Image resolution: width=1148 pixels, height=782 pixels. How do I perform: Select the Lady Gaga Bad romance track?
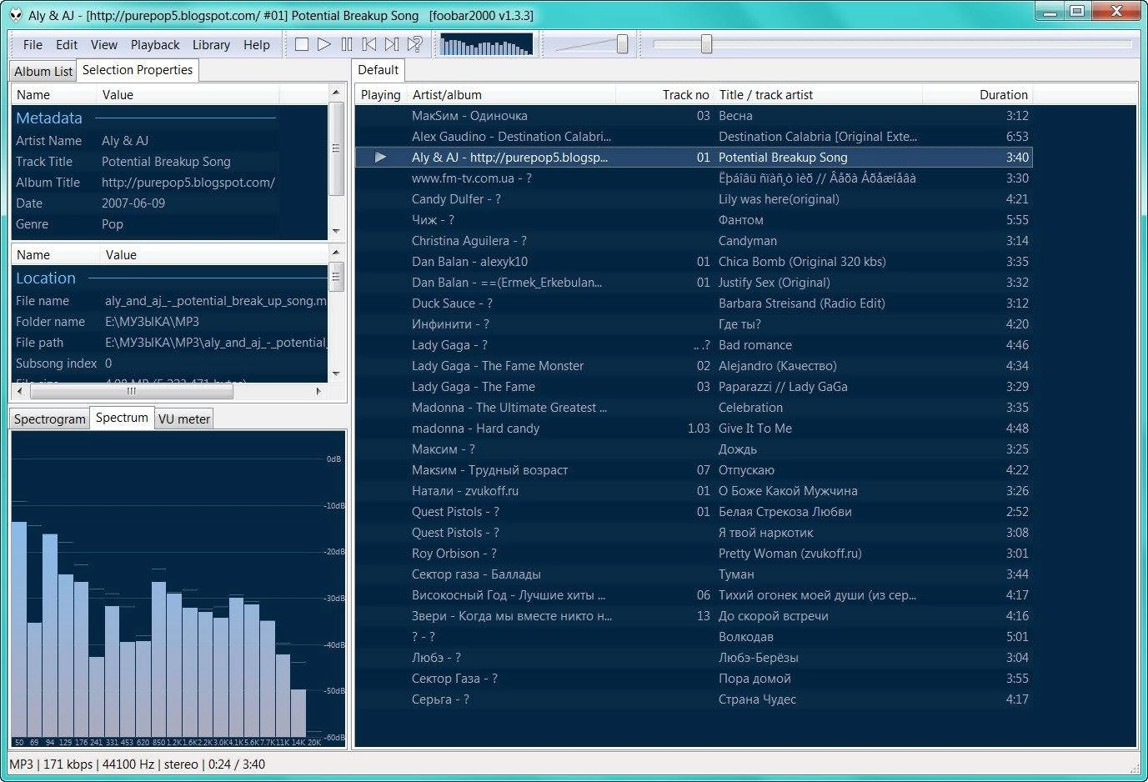(x=694, y=345)
